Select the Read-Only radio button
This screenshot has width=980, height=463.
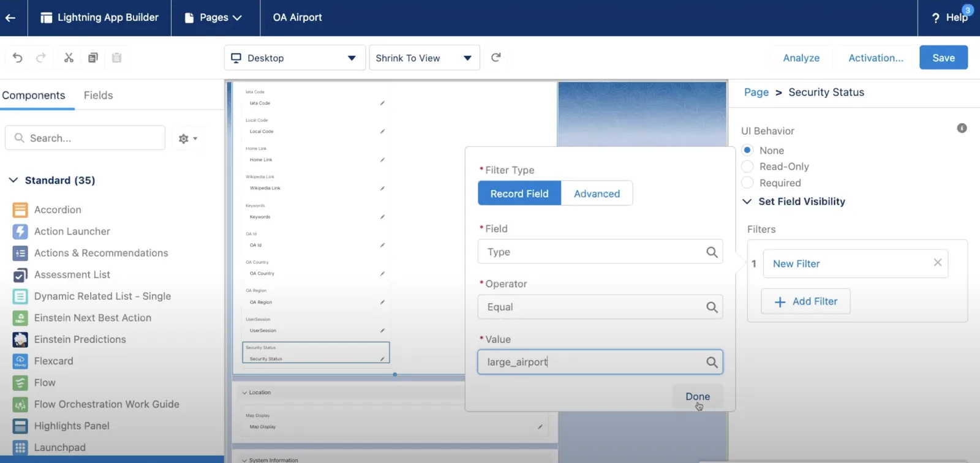pos(747,166)
